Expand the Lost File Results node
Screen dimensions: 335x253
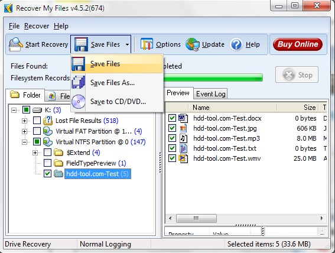25,121
